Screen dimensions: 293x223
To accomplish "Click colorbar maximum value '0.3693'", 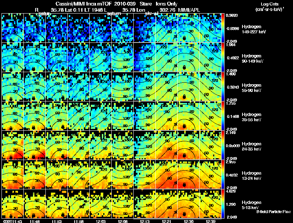I will tap(232, 15).
